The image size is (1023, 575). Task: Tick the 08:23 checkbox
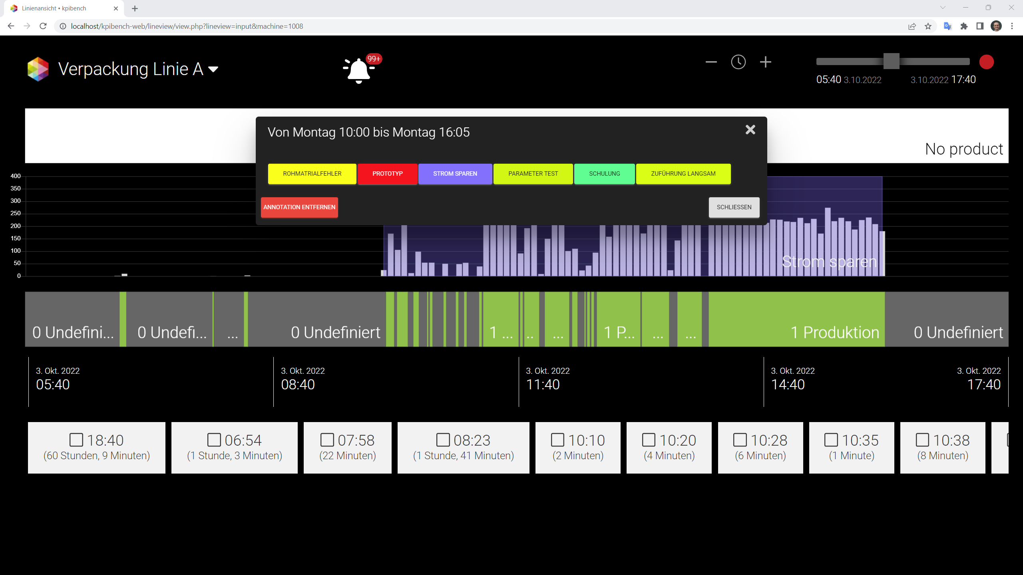click(443, 440)
